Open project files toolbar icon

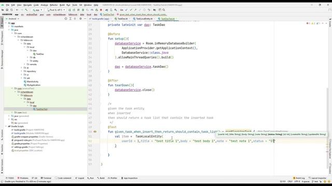tap(3, 10)
